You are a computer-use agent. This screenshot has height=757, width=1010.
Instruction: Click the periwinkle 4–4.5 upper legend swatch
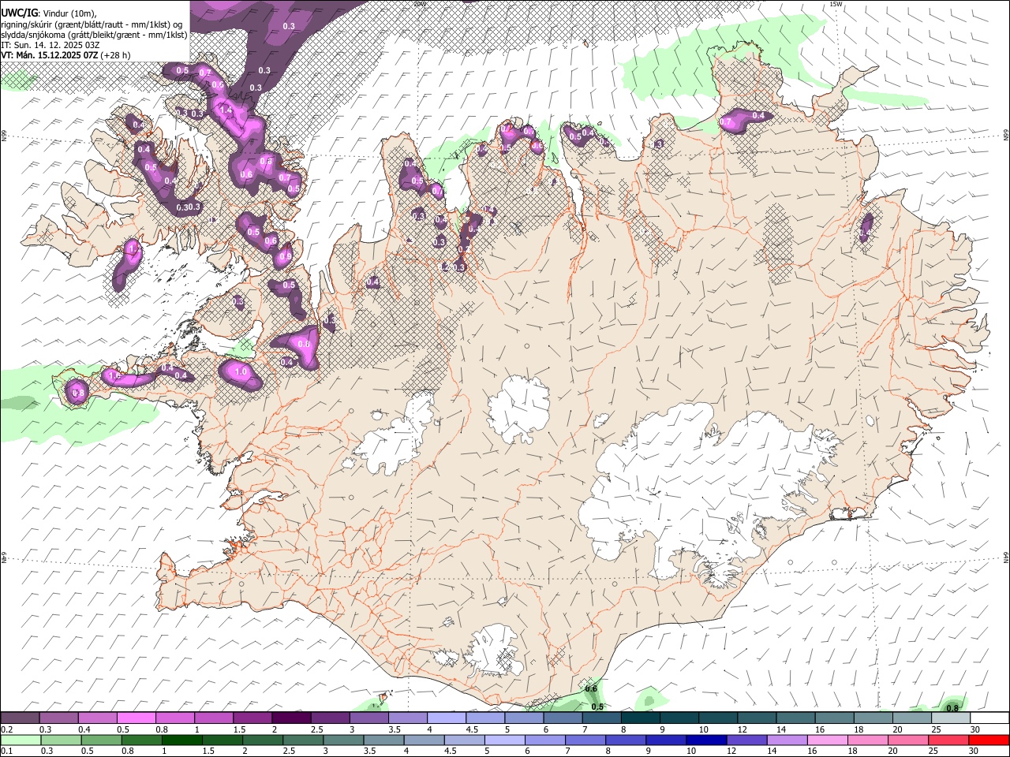(x=447, y=718)
